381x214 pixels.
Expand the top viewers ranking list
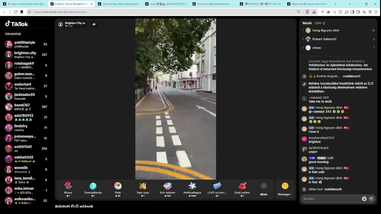(338, 56)
